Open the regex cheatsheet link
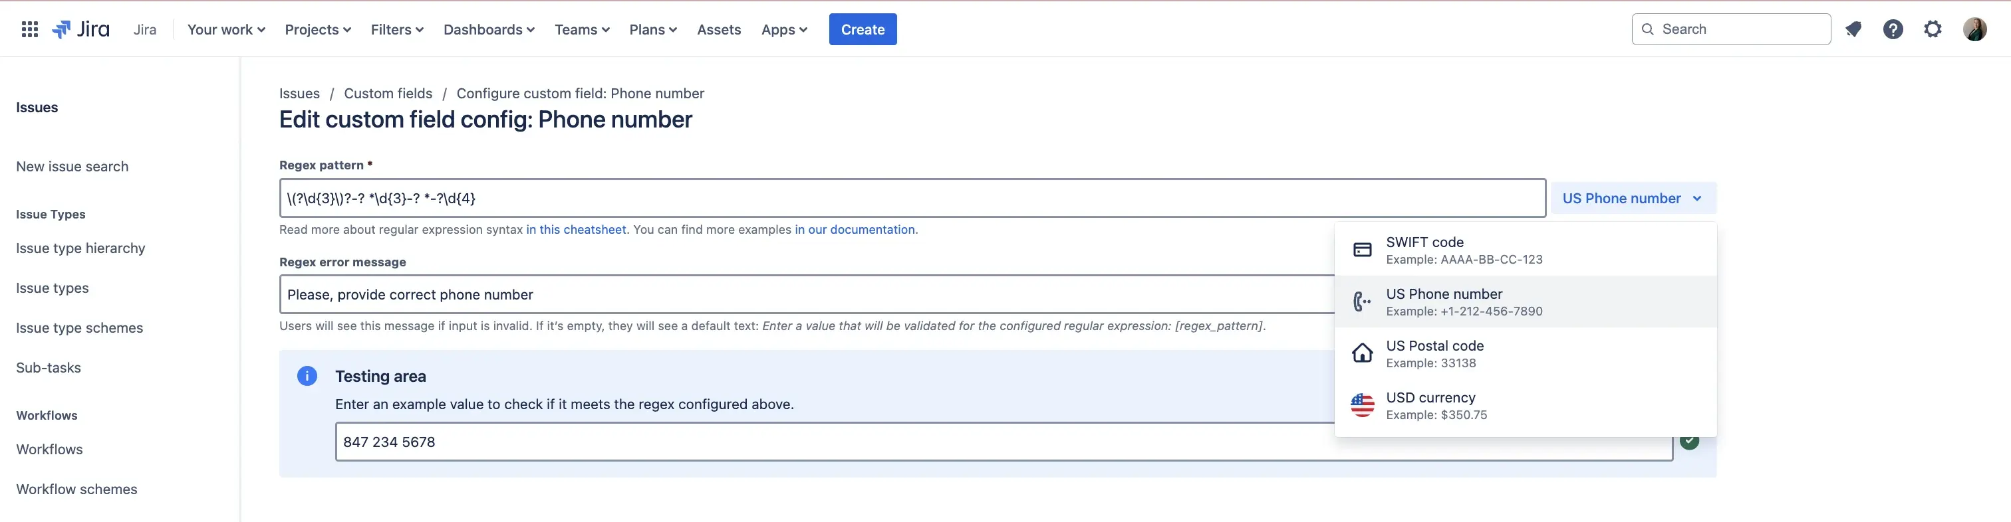2011x522 pixels. (x=575, y=230)
